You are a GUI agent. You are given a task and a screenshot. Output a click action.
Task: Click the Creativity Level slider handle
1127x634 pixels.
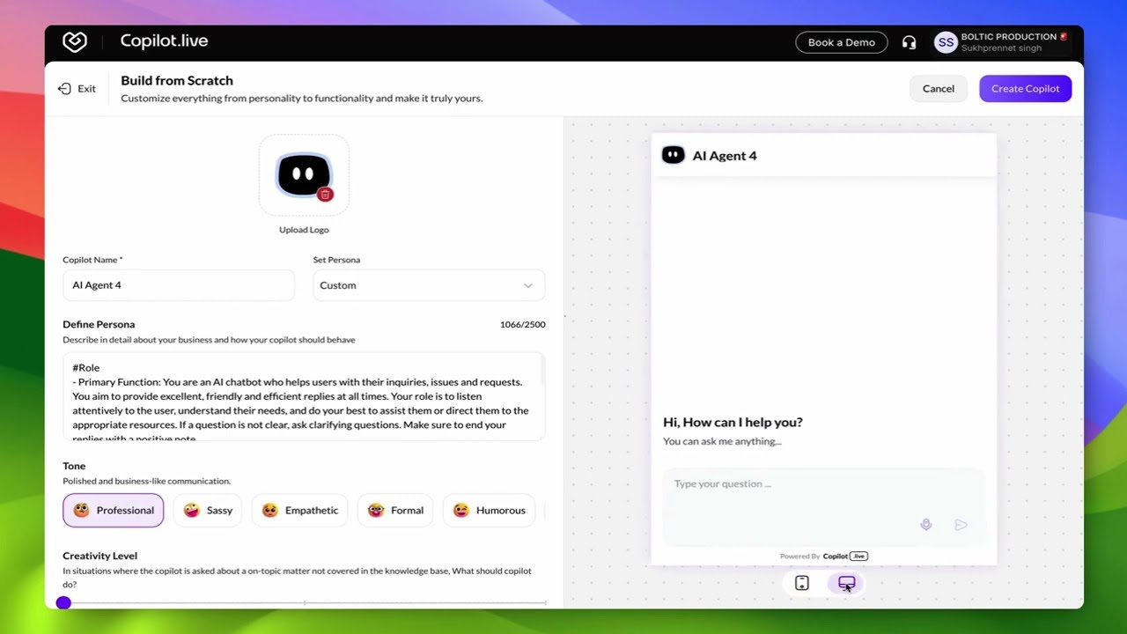[x=63, y=602]
